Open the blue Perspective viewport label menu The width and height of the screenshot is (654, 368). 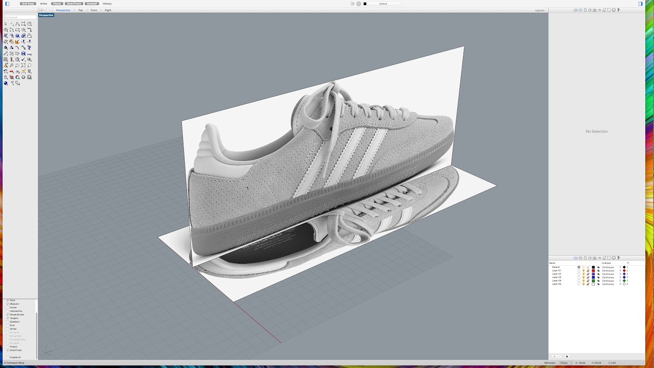(46, 15)
